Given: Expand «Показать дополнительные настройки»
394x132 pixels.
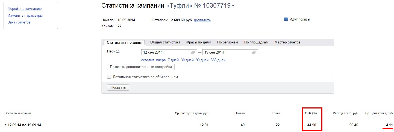Looking at the screenshot, I should click(x=141, y=67).
